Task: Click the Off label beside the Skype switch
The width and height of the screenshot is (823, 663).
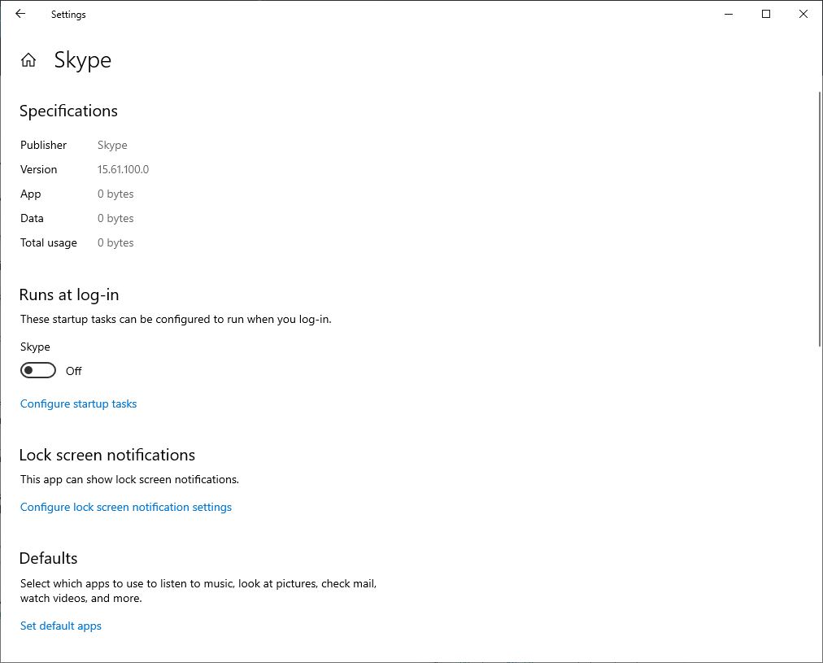Action: 73,371
